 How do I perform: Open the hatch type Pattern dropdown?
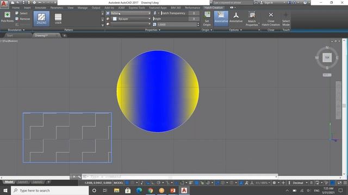(x=130, y=13)
